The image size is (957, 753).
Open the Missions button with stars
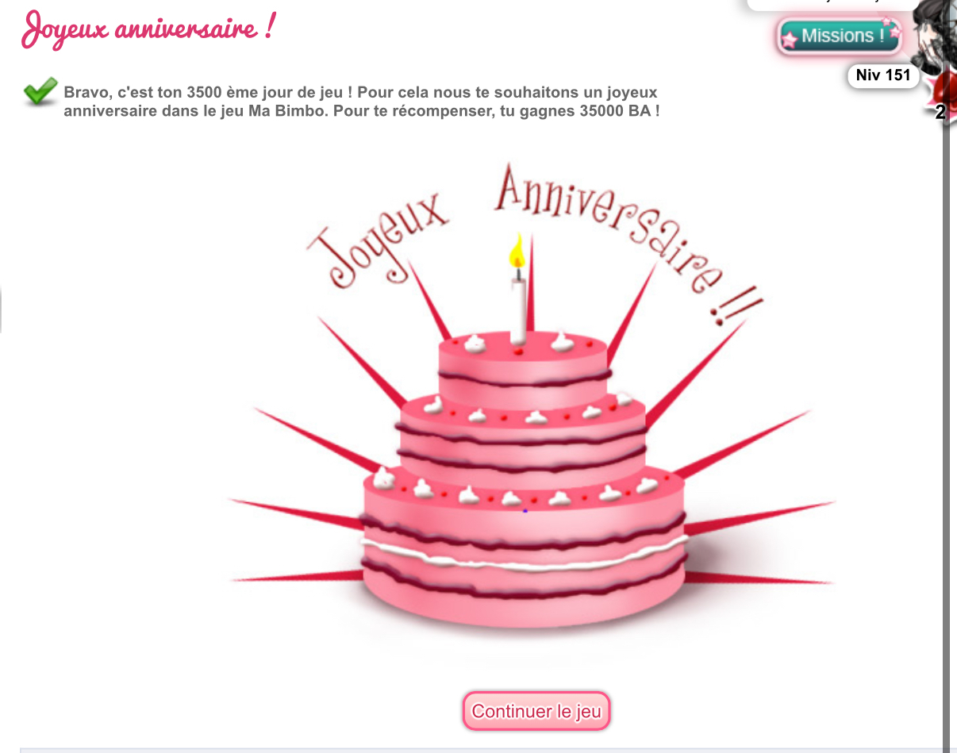[840, 36]
